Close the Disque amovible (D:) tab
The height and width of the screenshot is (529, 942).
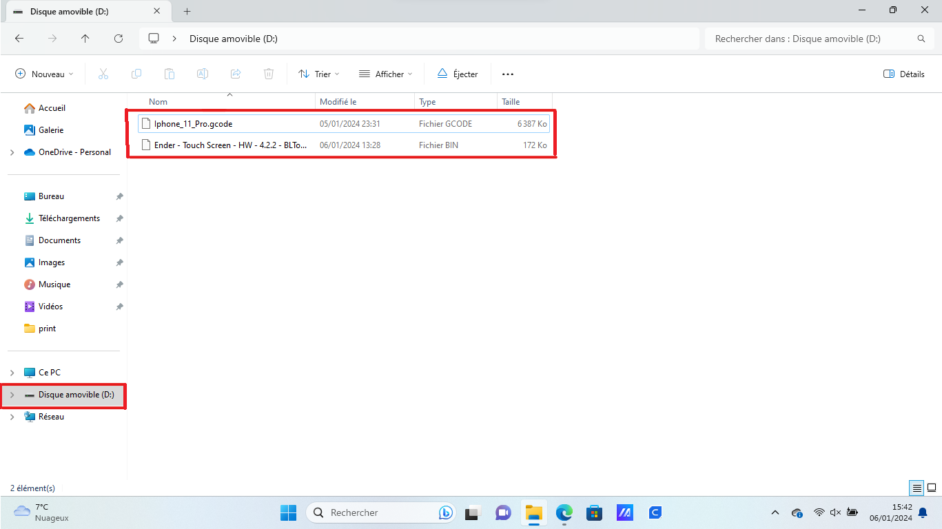(x=158, y=11)
